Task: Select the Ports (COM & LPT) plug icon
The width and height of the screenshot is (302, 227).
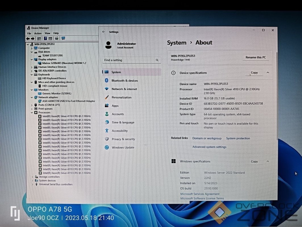Action: pos(36,105)
